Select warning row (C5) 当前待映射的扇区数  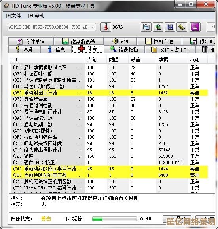(x=110, y=175)
